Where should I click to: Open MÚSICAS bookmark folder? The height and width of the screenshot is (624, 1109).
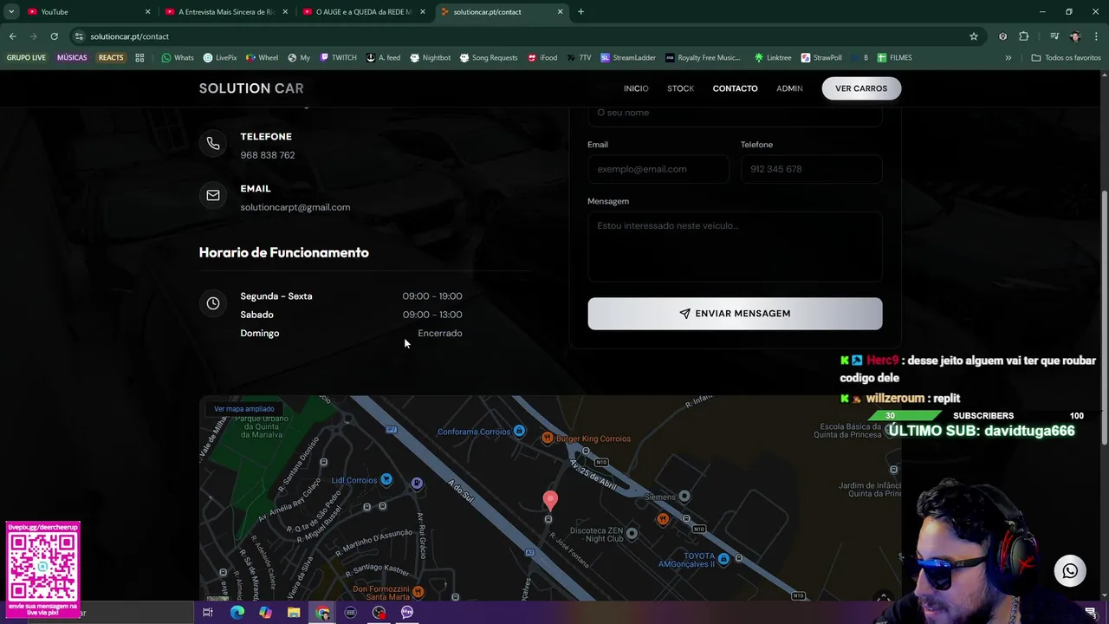pos(72,58)
